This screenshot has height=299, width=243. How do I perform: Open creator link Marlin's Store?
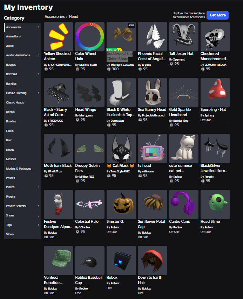(88, 65)
